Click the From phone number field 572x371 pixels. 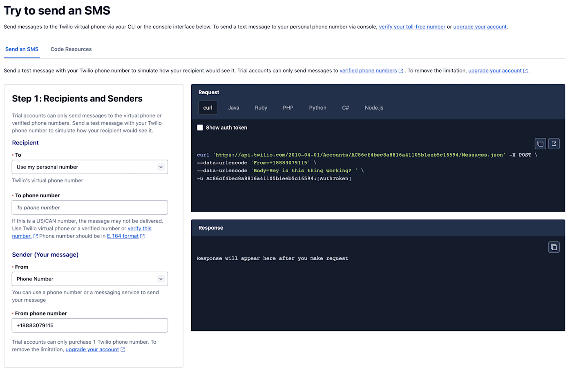[90, 326]
